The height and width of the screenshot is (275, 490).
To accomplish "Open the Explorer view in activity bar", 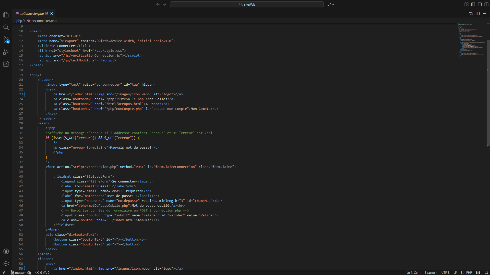I will [6, 15].
